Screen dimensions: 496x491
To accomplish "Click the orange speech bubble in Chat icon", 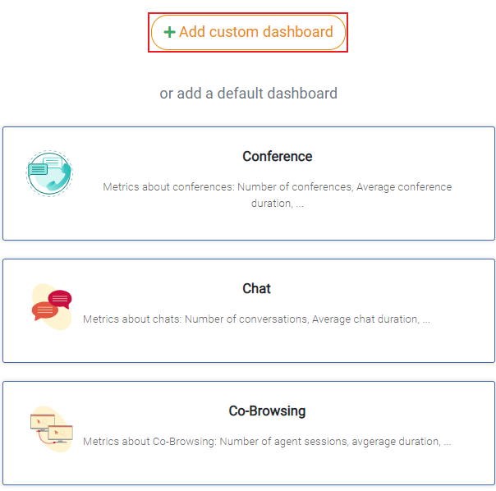I will [x=44, y=311].
